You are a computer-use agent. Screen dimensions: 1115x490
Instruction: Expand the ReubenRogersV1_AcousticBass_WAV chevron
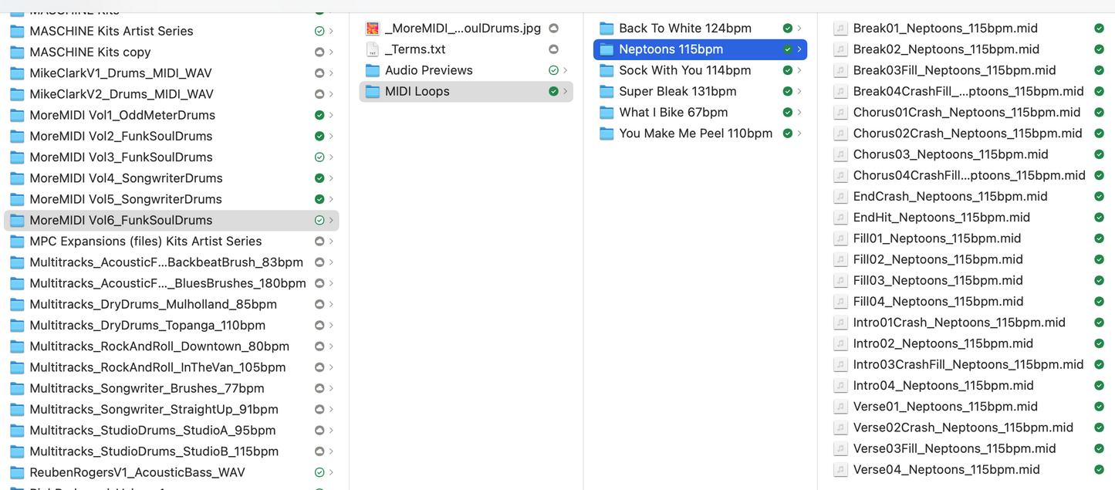click(331, 472)
